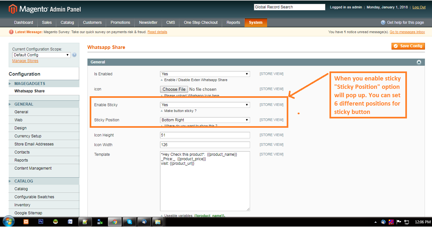The image size is (432, 233).
Task: Open Photoshop from the taskbar
Action: click(41, 222)
